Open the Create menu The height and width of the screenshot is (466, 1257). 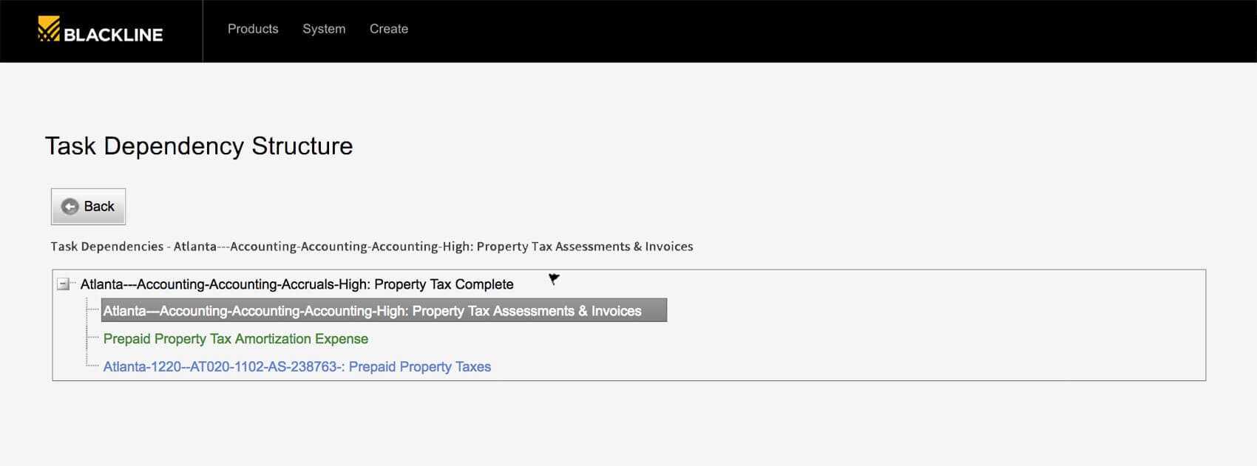[x=389, y=29]
